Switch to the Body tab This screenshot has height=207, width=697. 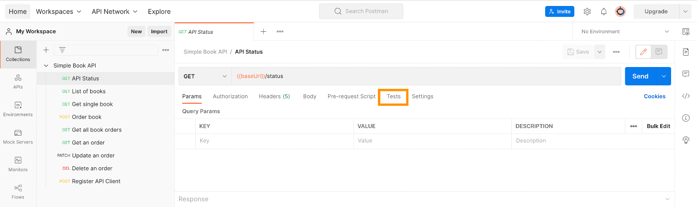(310, 96)
